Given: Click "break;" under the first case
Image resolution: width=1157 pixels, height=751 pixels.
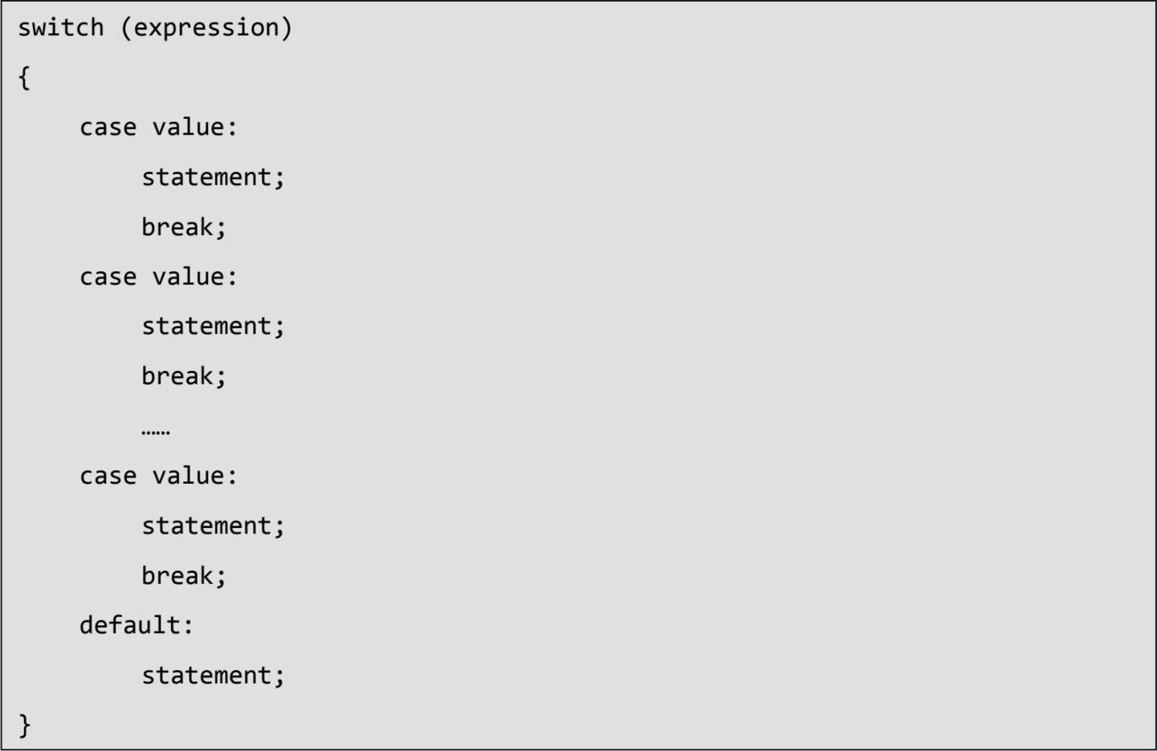Looking at the screenshot, I should 184,227.
